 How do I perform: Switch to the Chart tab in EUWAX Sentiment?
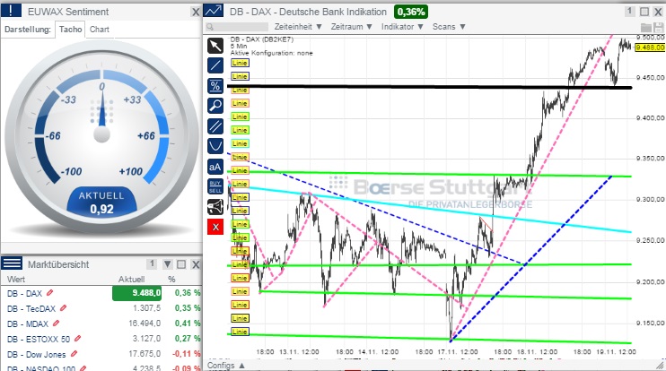[x=100, y=30]
